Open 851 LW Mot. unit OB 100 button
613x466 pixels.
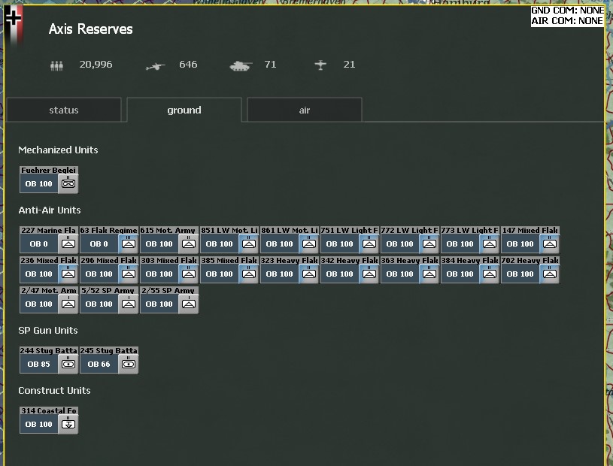pyautogui.click(x=220, y=244)
